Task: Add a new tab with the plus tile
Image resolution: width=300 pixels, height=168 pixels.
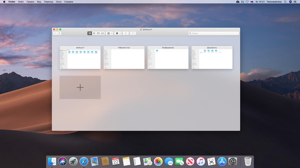Action: [80, 87]
